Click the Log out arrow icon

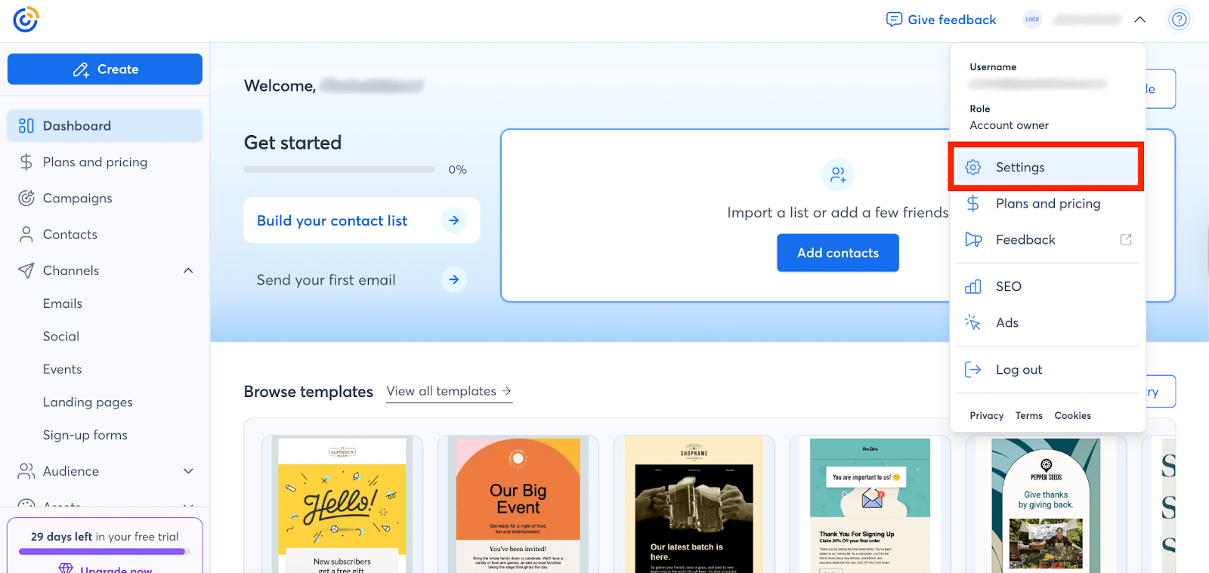point(973,370)
